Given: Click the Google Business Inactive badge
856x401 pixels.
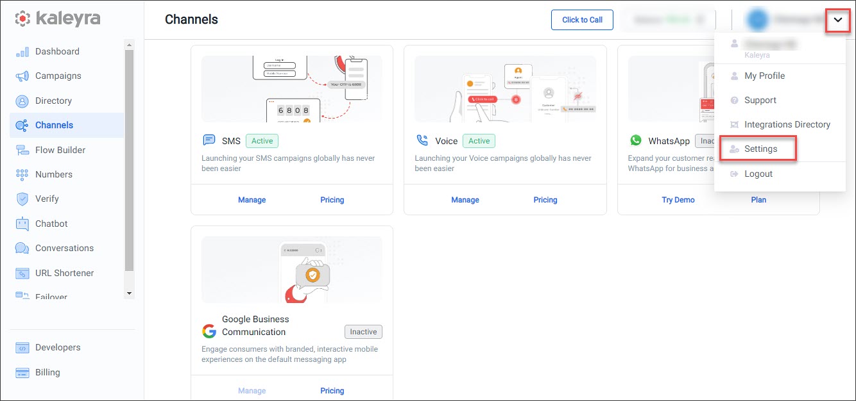Looking at the screenshot, I should [x=363, y=332].
